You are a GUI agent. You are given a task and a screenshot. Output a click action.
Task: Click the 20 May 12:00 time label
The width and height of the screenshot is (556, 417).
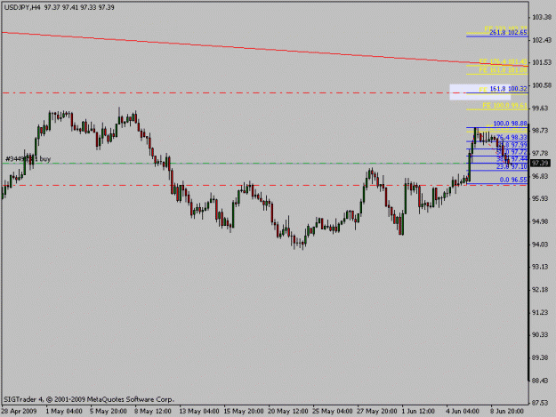tap(288, 412)
